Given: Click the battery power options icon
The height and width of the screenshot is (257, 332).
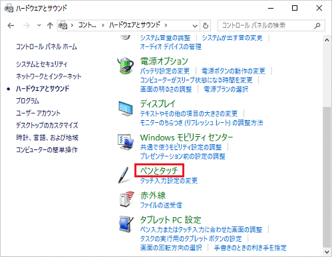Looking at the screenshot, I should pyautogui.click(x=126, y=66).
